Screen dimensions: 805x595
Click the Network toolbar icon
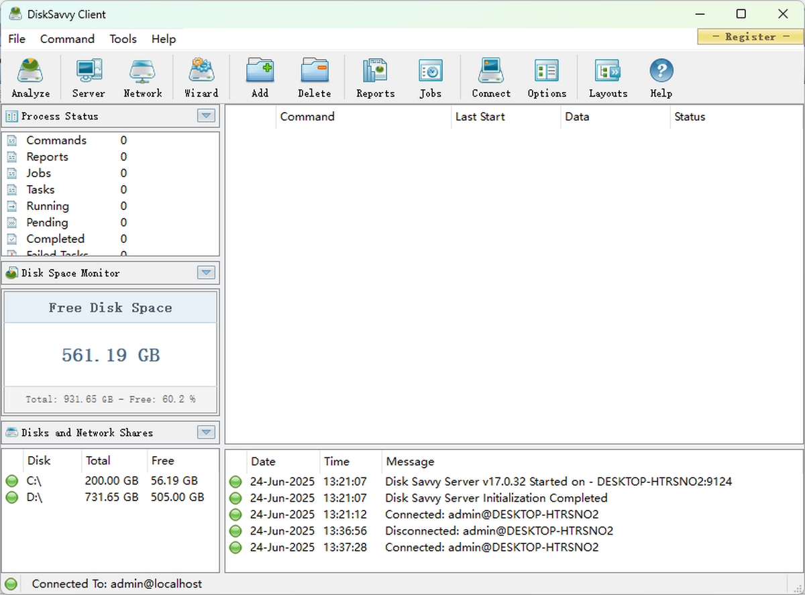point(142,76)
